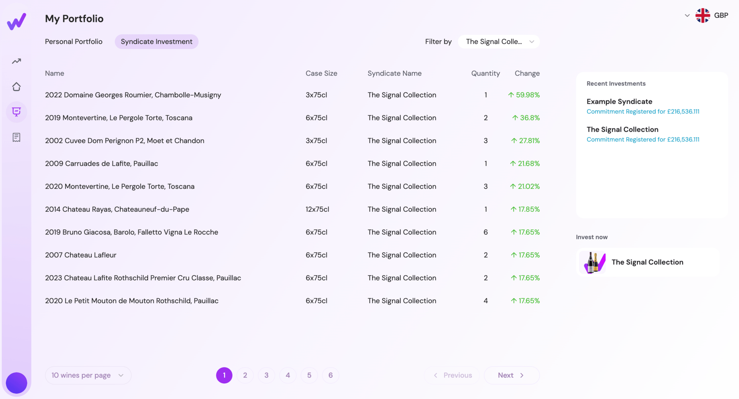
Task: Select Example Syndicate in Recent Investments
Action: 619,101
